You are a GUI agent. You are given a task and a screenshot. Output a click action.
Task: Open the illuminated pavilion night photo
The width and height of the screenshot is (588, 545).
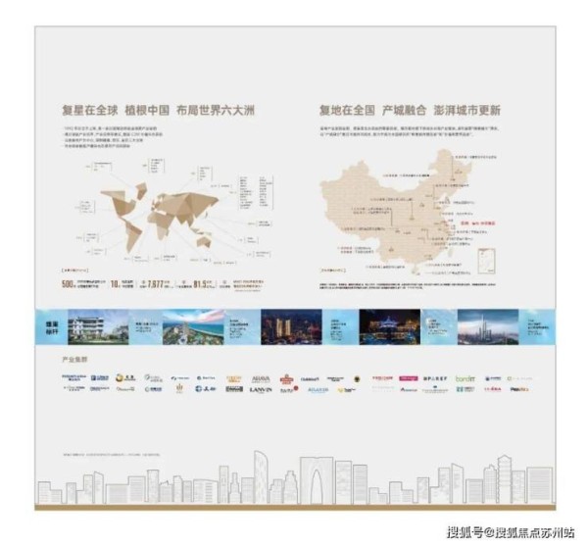[390, 327]
